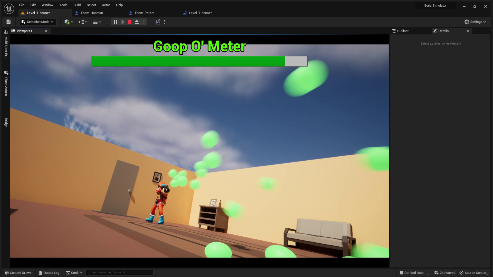This screenshot has width=493, height=277.
Task: Open the Bridge side panel
Action: click(x=6, y=122)
